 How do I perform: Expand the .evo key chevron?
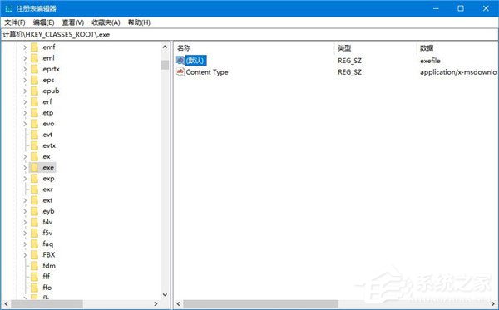click(25, 124)
